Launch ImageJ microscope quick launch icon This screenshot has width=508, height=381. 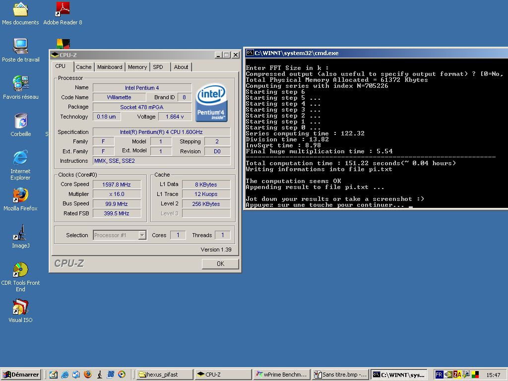(99, 375)
